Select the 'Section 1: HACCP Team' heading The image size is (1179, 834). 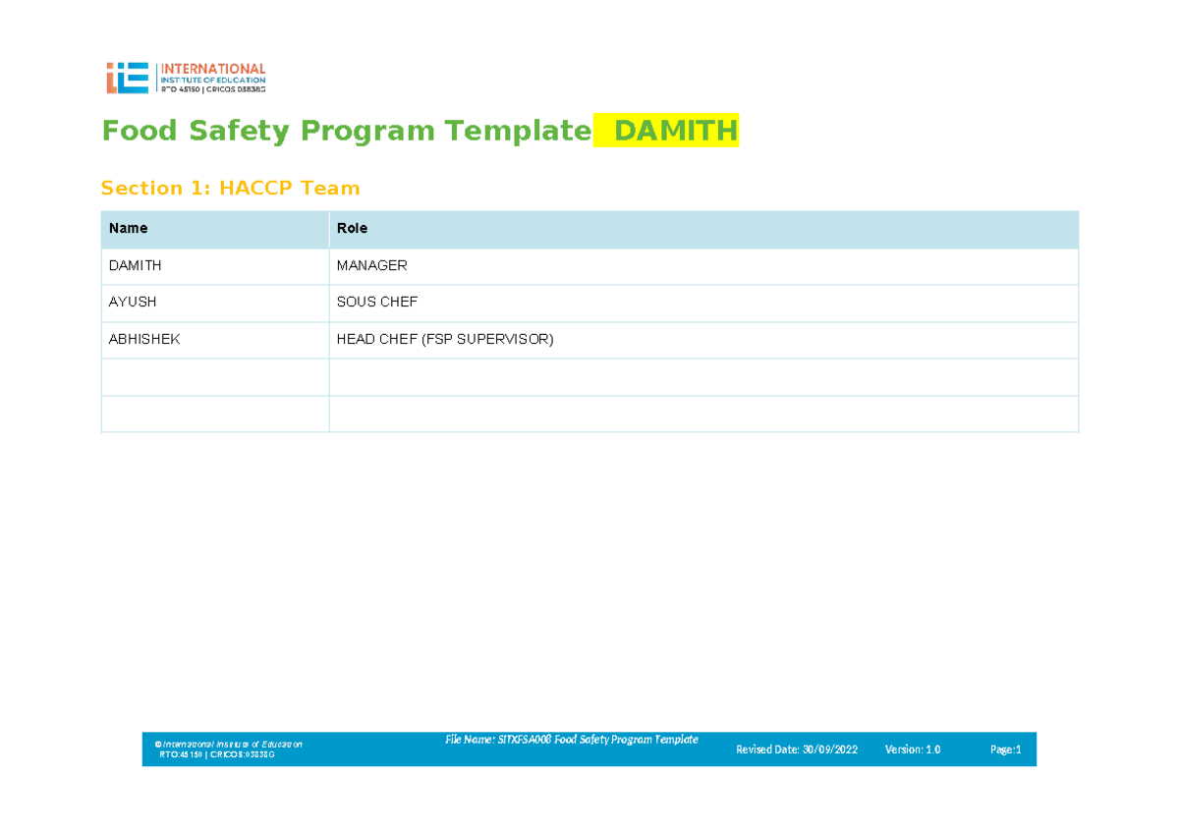point(231,188)
